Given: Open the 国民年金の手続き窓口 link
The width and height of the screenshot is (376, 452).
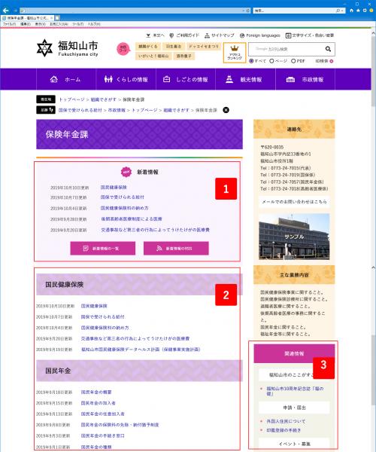Looking at the screenshot, I should coord(102,436).
